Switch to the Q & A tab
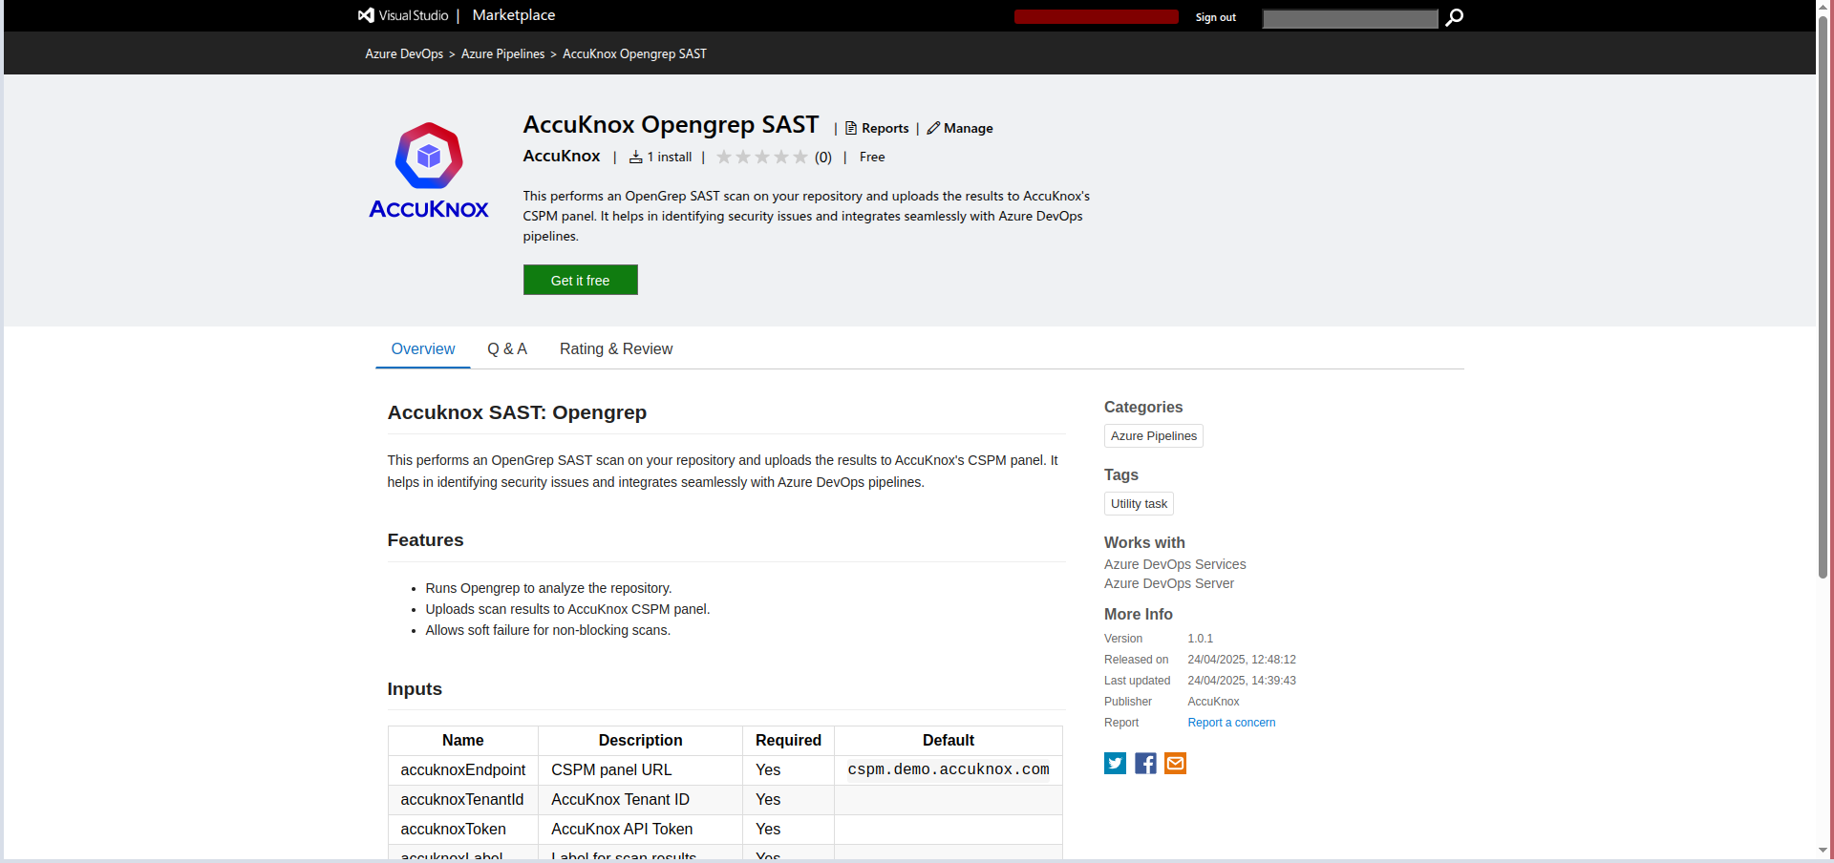The width and height of the screenshot is (1834, 863). tap(507, 349)
